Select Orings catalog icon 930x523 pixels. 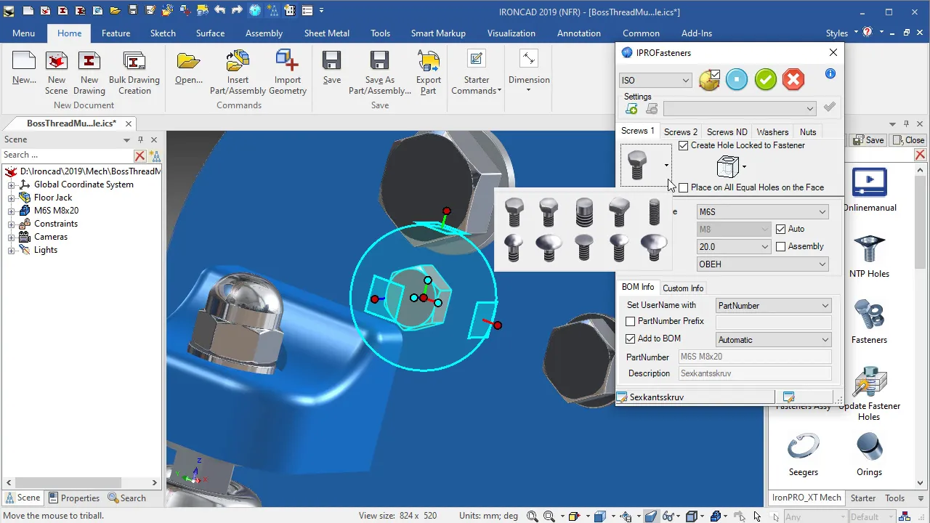[x=869, y=447]
